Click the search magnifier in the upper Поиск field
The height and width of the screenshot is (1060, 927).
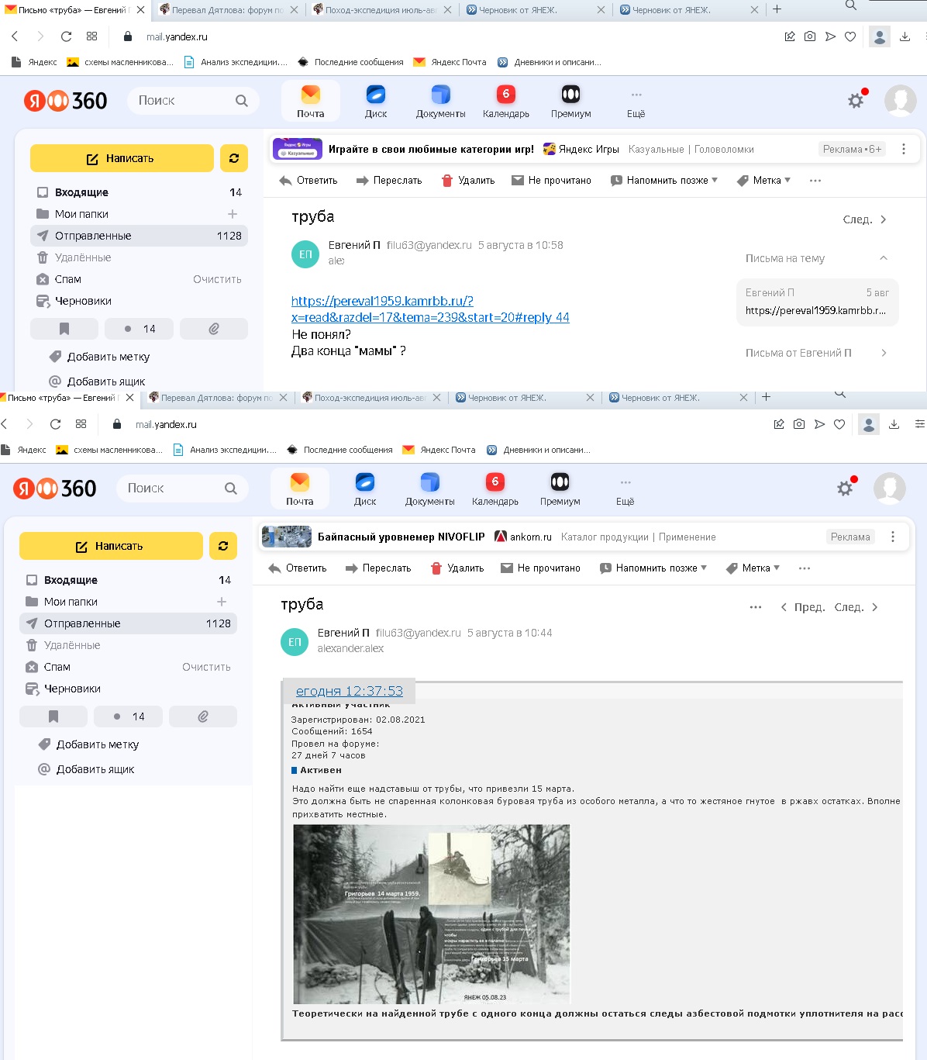[x=242, y=101]
